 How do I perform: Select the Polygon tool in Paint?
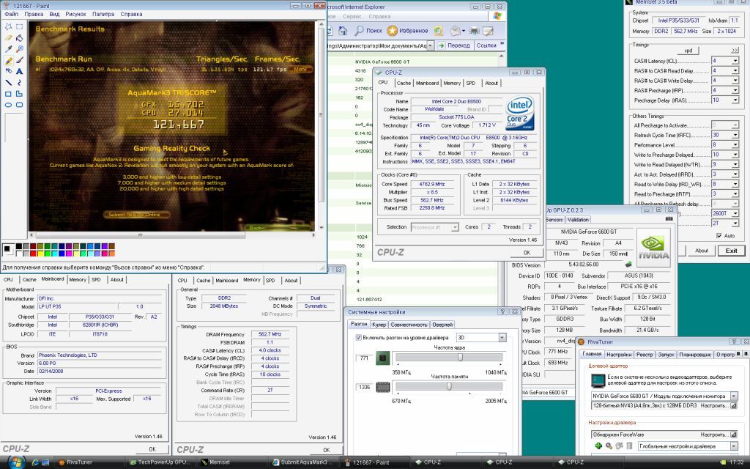[x=20, y=94]
